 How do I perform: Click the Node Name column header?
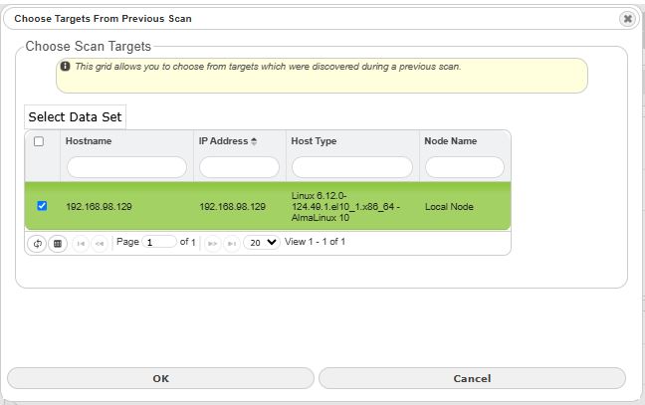[451, 141]
